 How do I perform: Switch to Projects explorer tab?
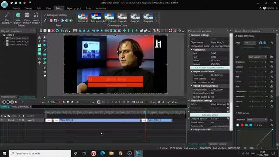[x=9, y=97]
